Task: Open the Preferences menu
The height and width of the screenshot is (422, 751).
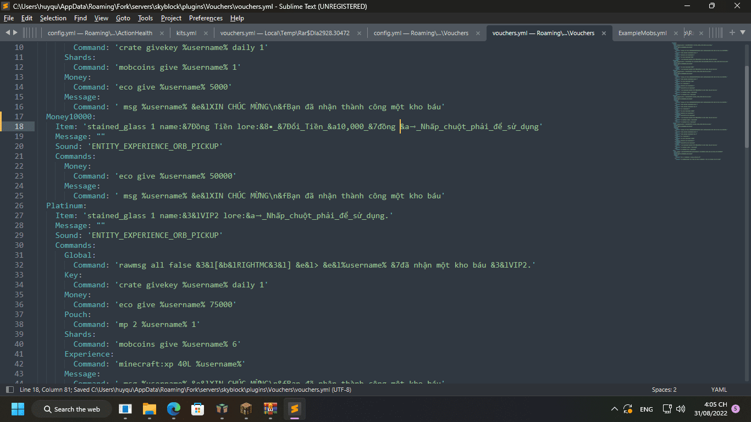Action: [206, 18]
